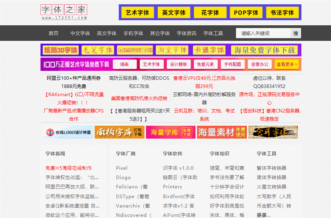Open 繁体字转换器 tool link

(271, 168)
